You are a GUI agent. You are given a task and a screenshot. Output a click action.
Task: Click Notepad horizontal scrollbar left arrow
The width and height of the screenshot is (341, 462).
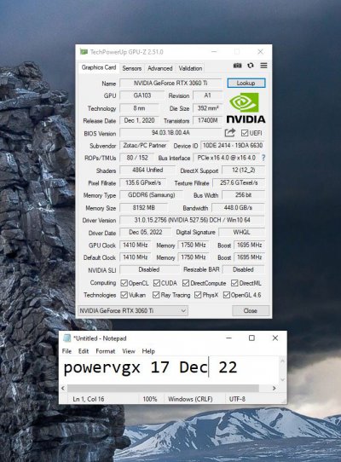pyautogui.click(x=63, y=389)
